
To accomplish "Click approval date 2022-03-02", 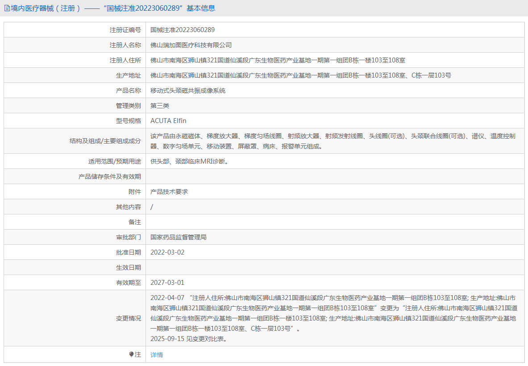I will coord(167,252).
